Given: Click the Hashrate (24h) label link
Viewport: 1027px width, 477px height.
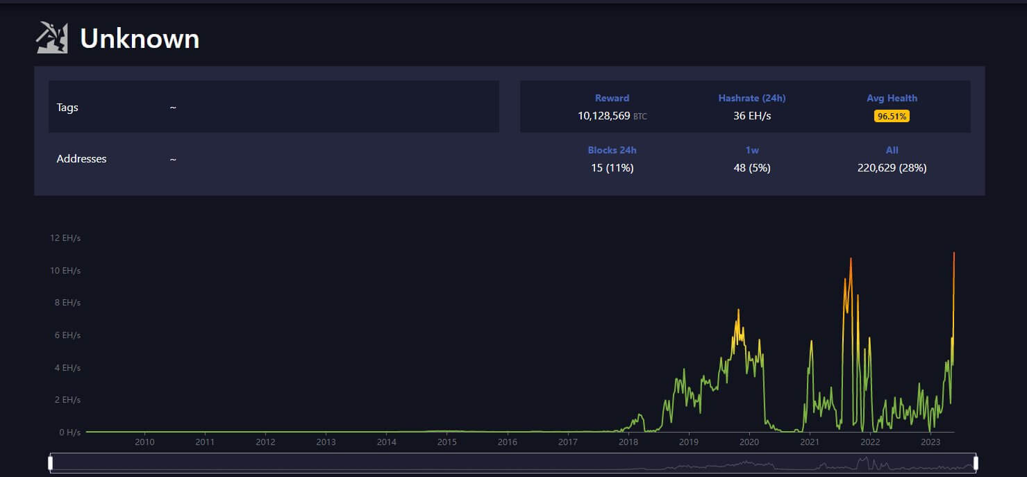Looking at the screenshot, I should point(751,98).
